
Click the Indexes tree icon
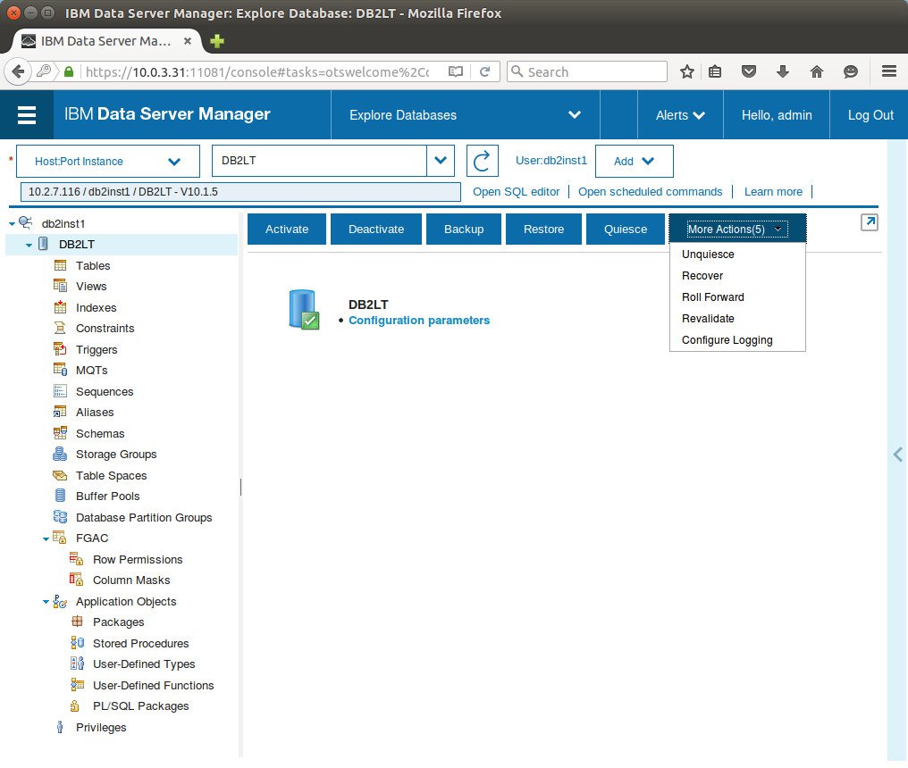click(60, 307)
